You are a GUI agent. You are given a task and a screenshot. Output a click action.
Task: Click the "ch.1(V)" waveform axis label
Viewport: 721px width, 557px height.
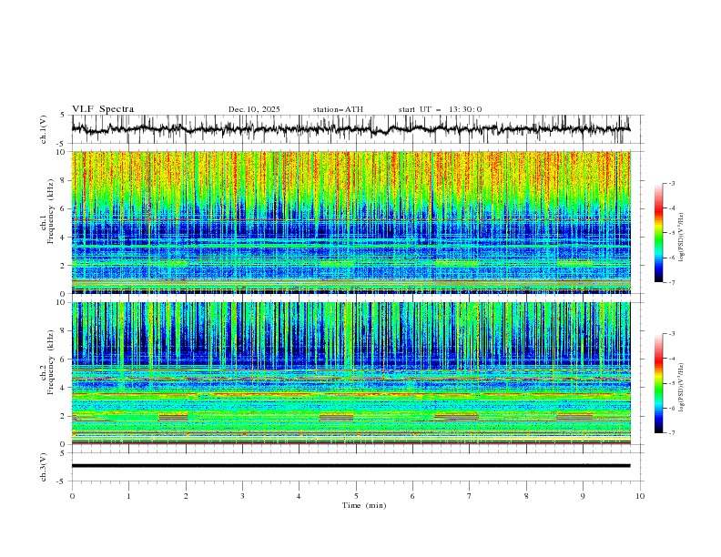click(44, 129)
